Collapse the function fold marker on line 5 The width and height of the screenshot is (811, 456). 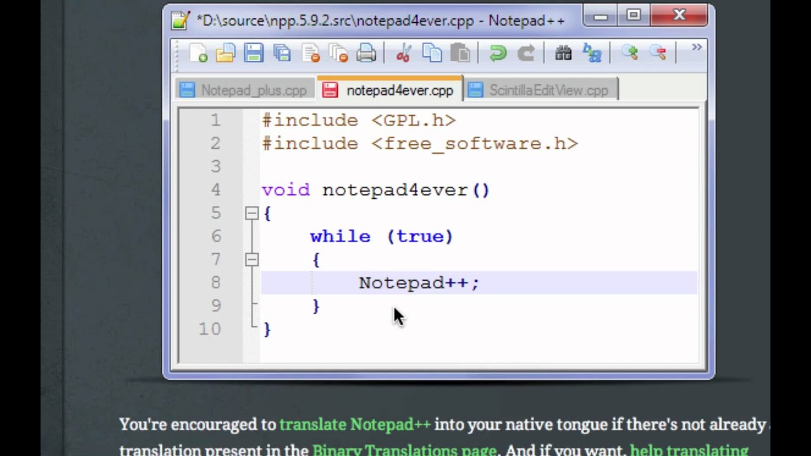click(x=252, y=213)
